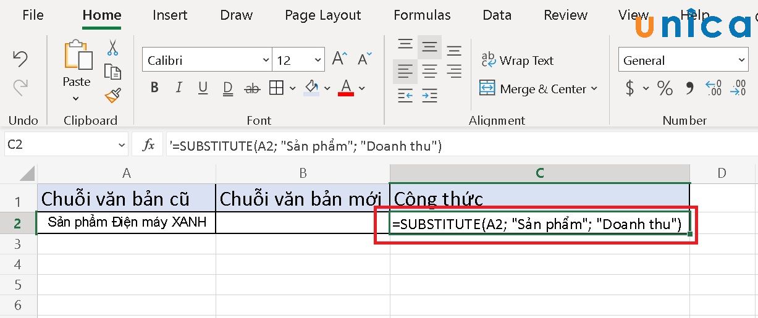
Task: Align text to the top
Action: pyautogui.click(x=405, y=46)
